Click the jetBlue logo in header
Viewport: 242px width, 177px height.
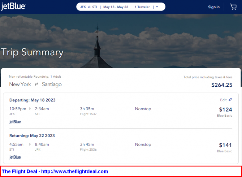coord(13,7)
